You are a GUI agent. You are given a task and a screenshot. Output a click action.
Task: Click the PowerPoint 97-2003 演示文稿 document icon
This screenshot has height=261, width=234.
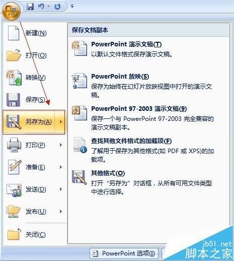click(80, 113)
